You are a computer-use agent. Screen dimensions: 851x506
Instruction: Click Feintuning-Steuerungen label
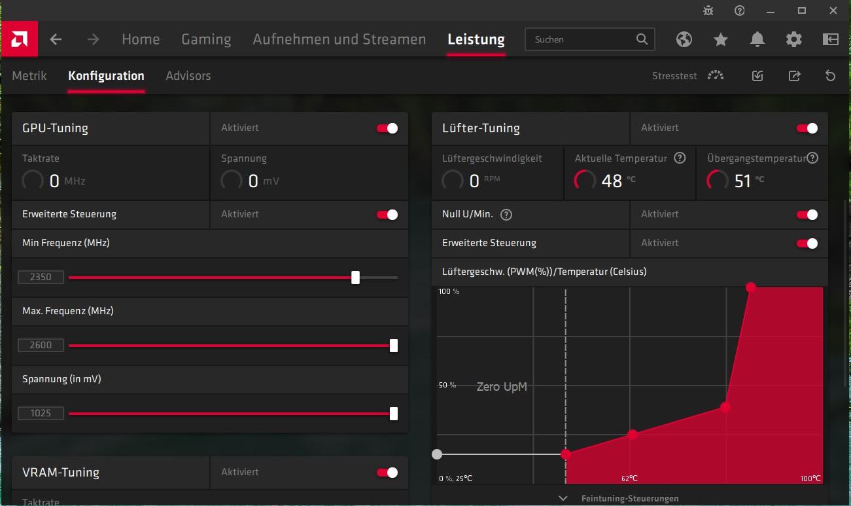click(630, 498)
